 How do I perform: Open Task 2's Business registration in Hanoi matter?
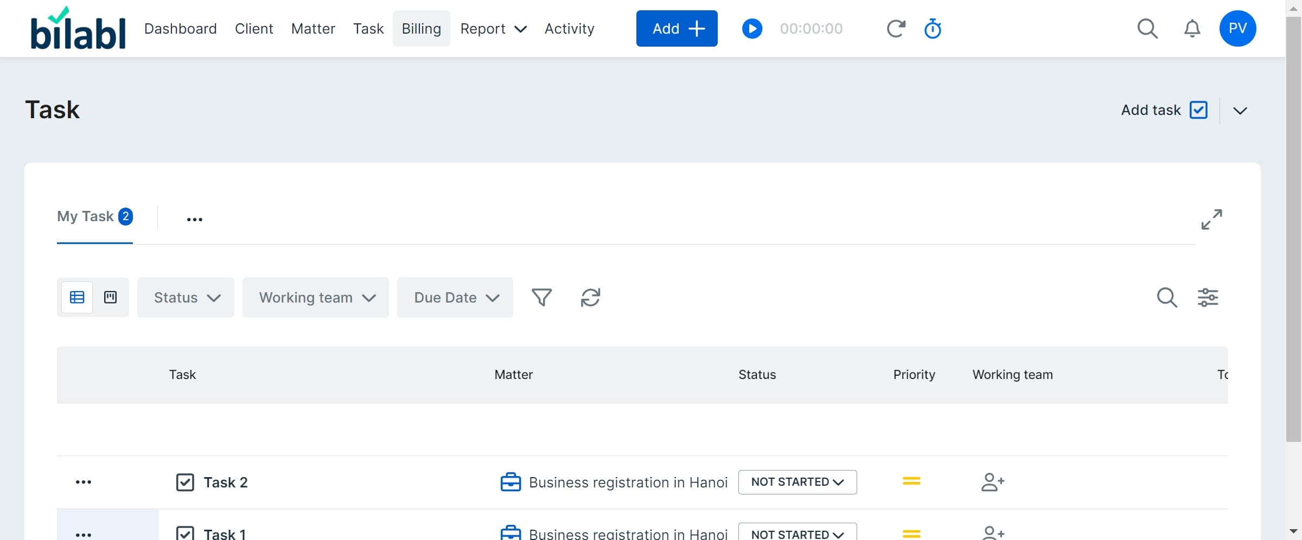point(628,482)
